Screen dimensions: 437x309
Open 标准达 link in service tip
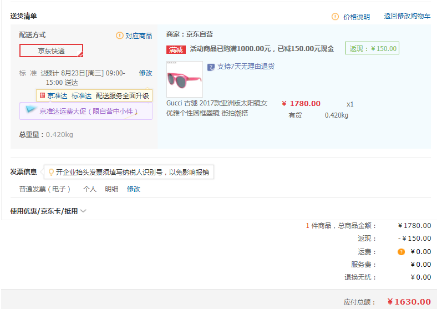pyautogui.click(x=82, y=95)
